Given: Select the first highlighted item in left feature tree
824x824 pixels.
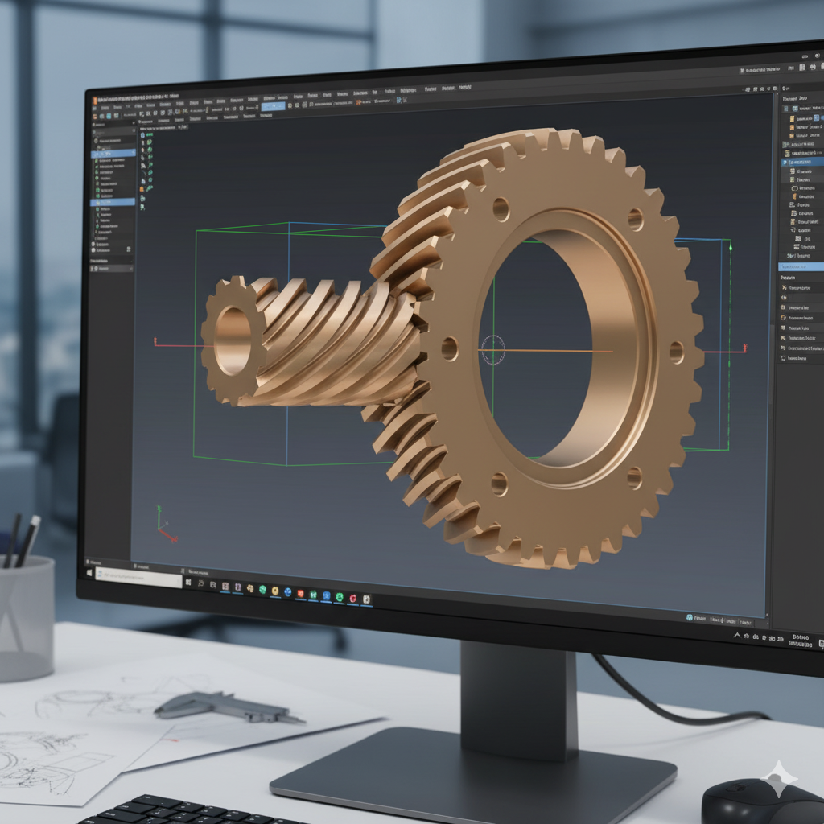Looking at the screenshot, I should [112, 152].
